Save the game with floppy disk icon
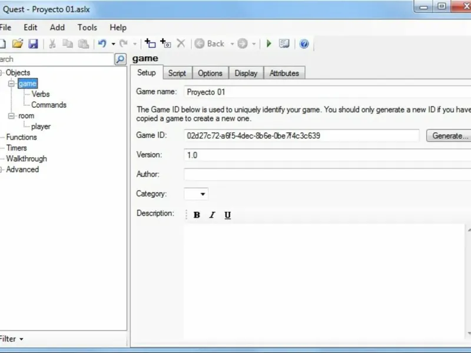471x353 pixels. (33, 44)
